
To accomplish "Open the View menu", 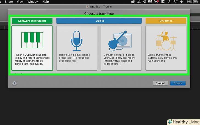I will [20, 2].
